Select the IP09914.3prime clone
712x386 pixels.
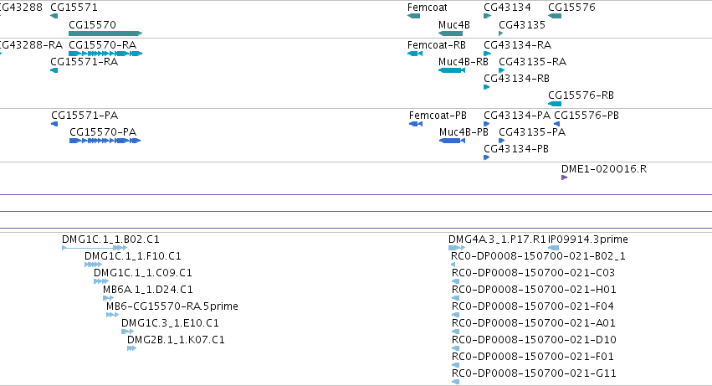(x=554, y=248)
